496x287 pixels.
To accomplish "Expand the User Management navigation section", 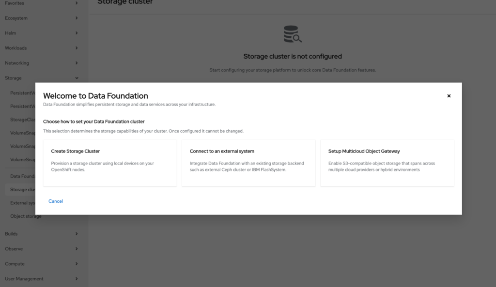I will click(41, 279).
